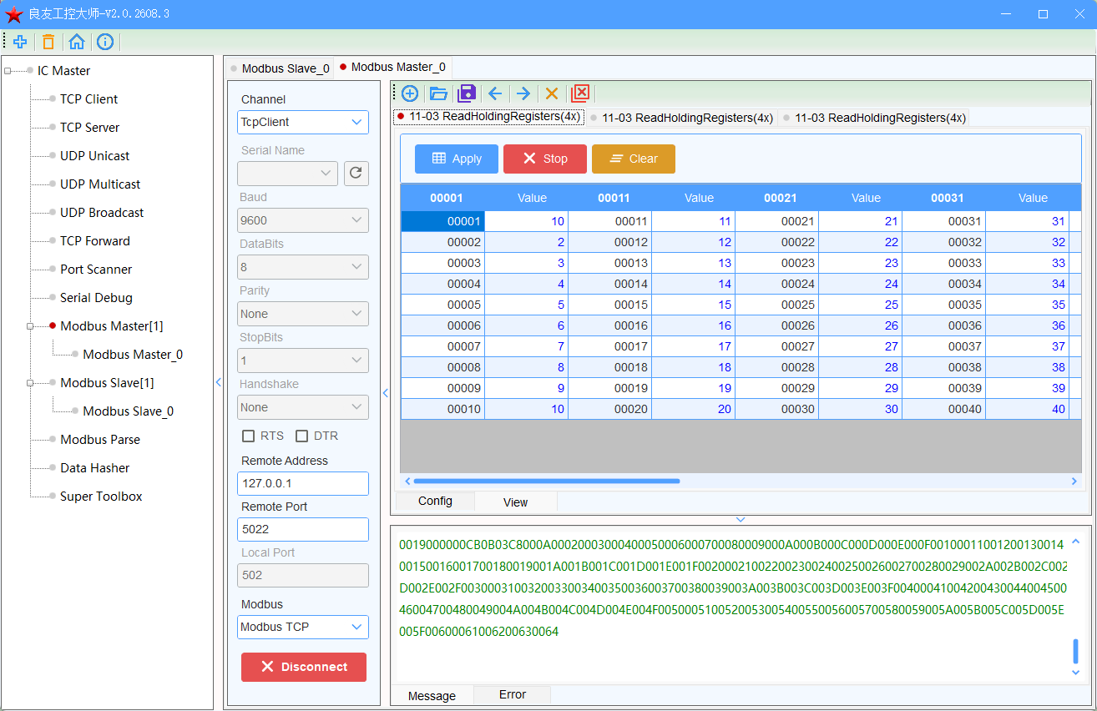This screenshot has width=1097, height=711.
Task: Collapse the left navigation tree panel chevron
Action: (219, 382)
